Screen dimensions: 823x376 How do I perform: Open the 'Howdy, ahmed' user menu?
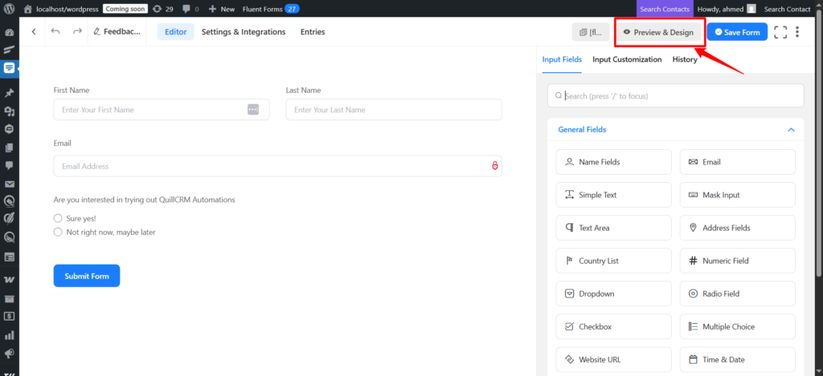[726, 9]
